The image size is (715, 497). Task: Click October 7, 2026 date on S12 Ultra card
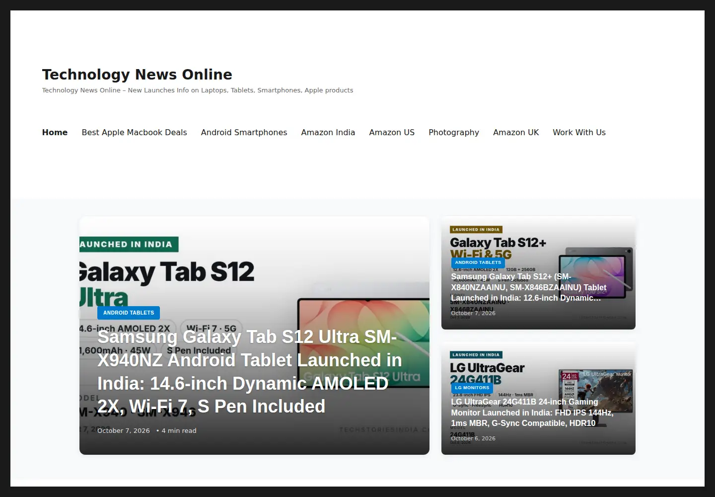[x=124, y=431]
